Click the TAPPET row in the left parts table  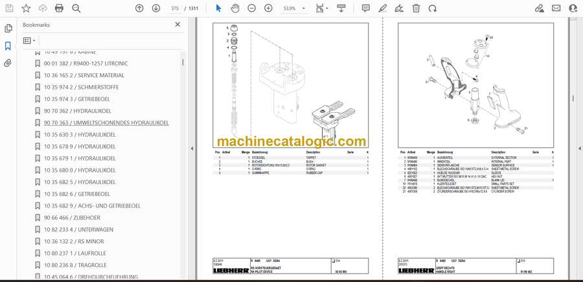(x=291, y=158)
